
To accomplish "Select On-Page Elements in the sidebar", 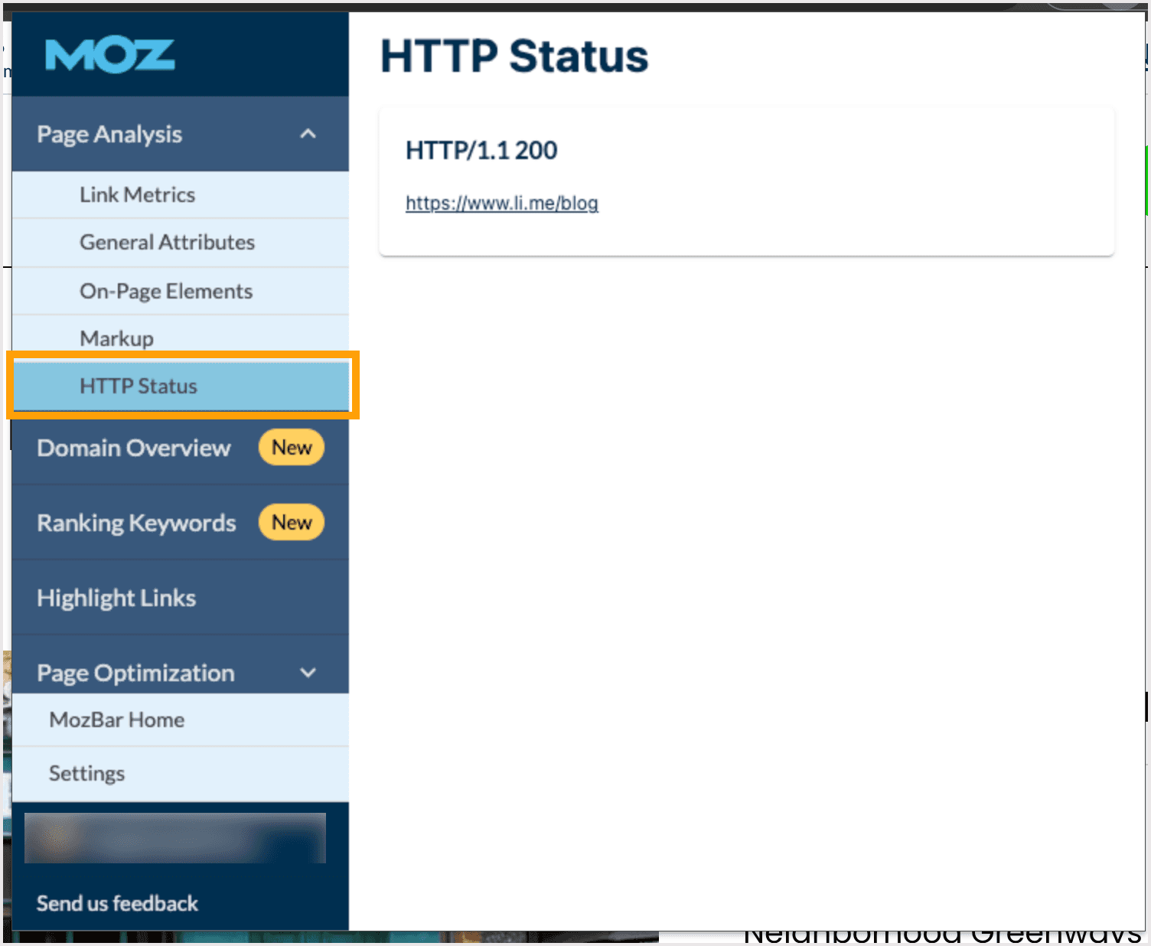I will [x=165, y=291].
